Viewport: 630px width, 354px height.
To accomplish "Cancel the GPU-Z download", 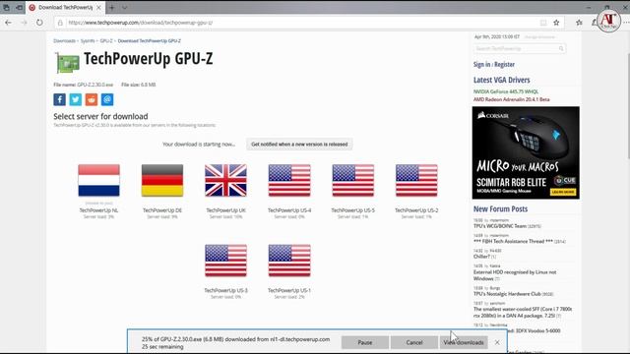I will [x=414, y=342].
